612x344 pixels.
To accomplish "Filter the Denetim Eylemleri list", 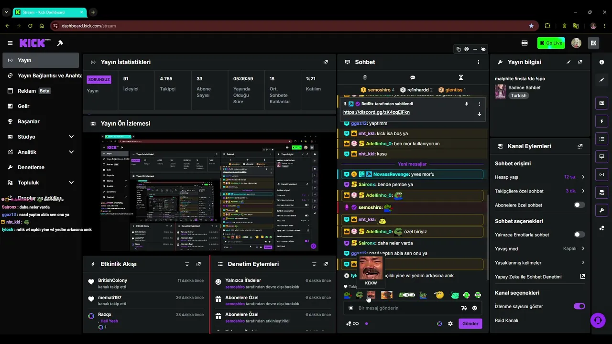I will click(314, 264).
